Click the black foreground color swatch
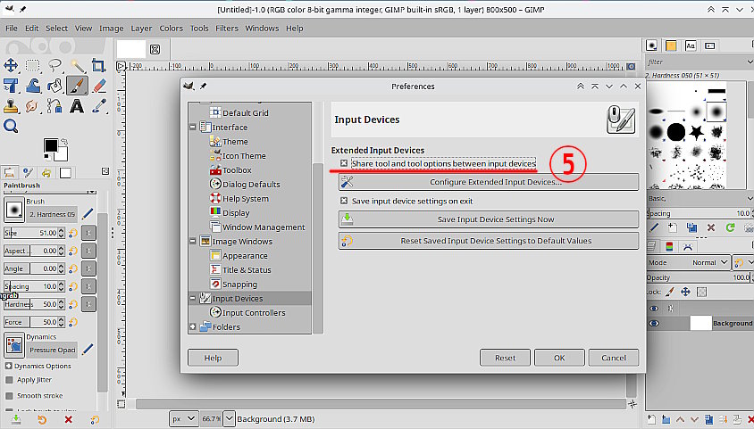Screen dimensions: 754x429 pos(50,145)
